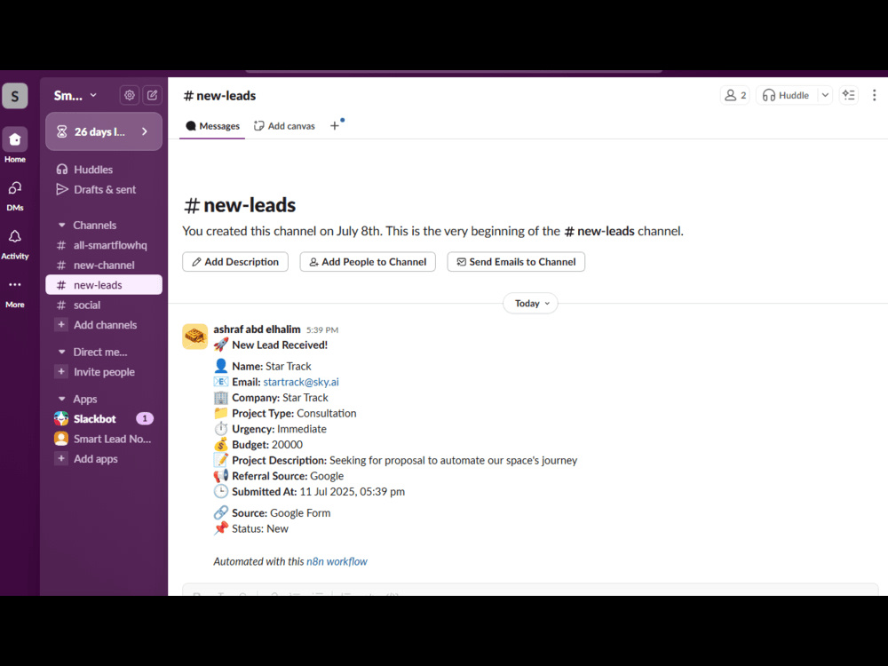Open the all-smartflowhq channel
The height and width of the screenshot is (666, 888).
104,245
